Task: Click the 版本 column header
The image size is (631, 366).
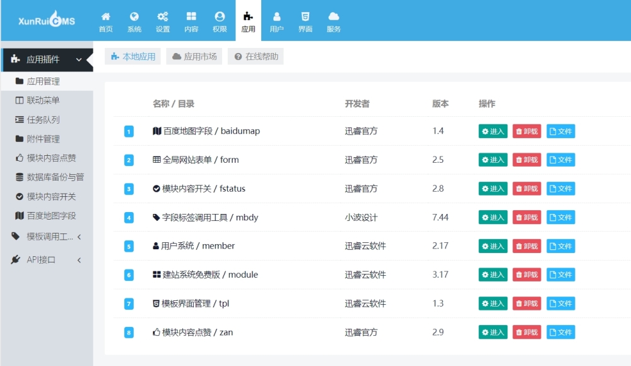Action: (440, 104)
